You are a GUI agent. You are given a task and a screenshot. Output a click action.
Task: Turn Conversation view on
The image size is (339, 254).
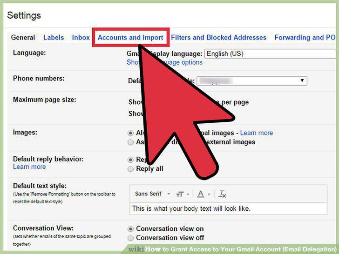(x=130, y=229)
